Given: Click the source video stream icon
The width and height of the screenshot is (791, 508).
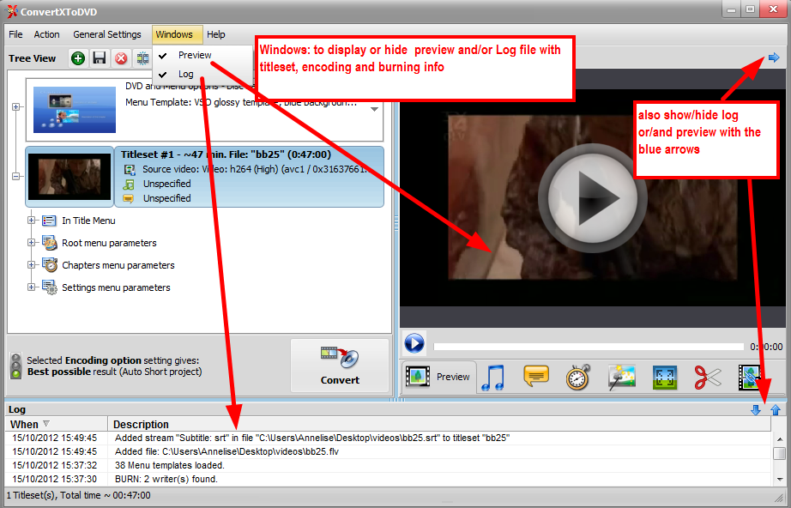Looking at the screenshot, I should 130,170.
